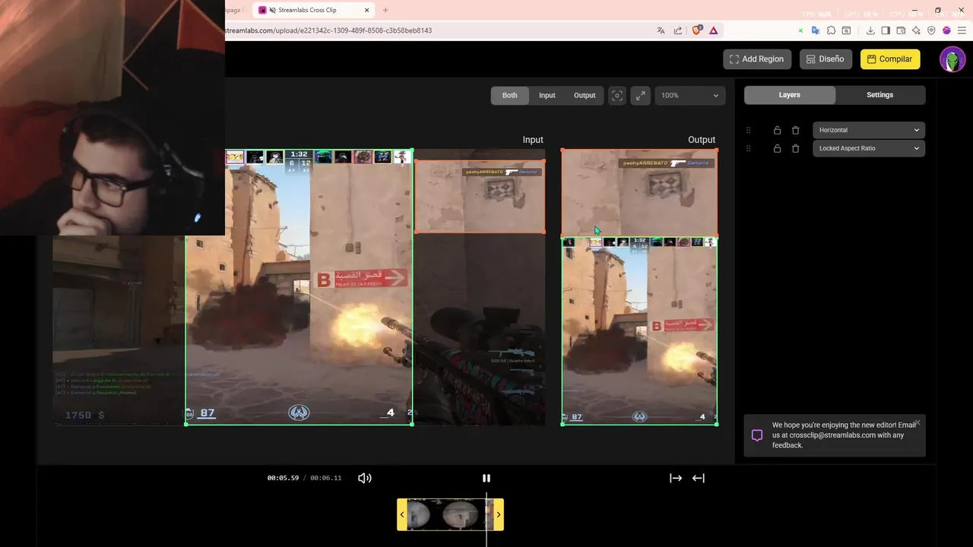This screenshot has width=973, height=547.
Task: Click the fit-to-screen focus icon
Action: click(617, 96)
